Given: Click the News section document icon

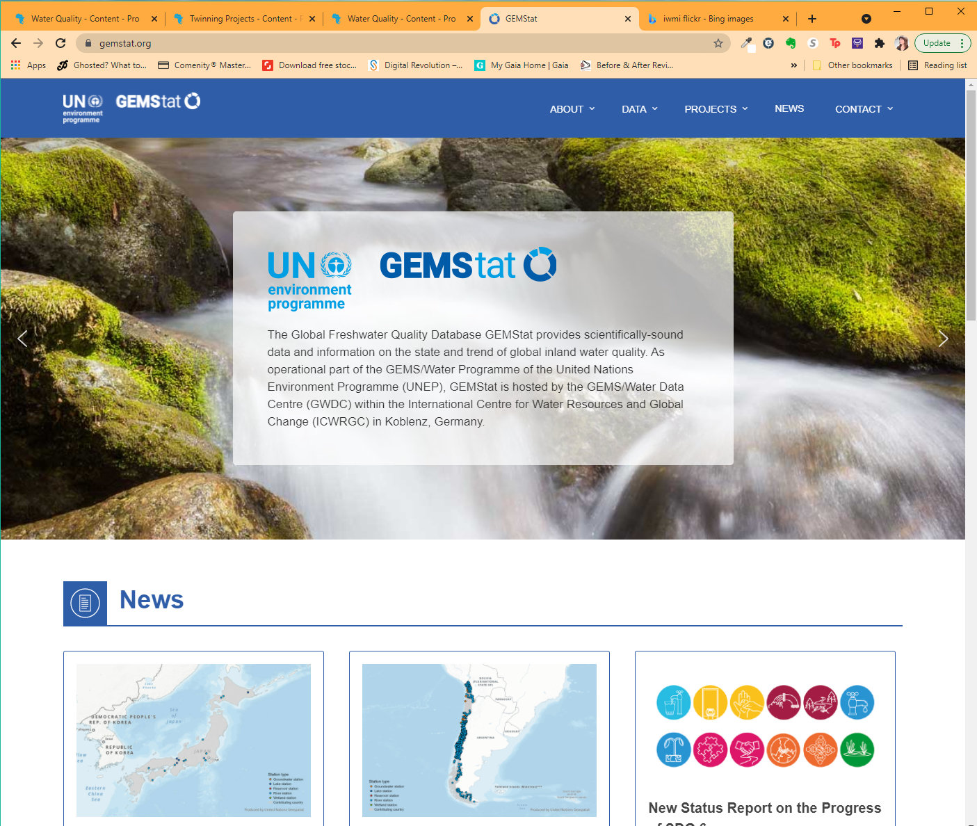Looking at the screenshot, I should [85, 604].
